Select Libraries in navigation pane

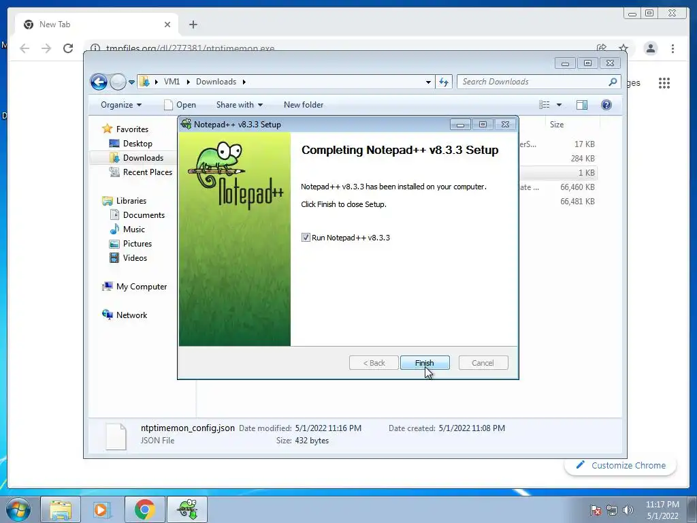pyautogui.click(x=131, y=201)
